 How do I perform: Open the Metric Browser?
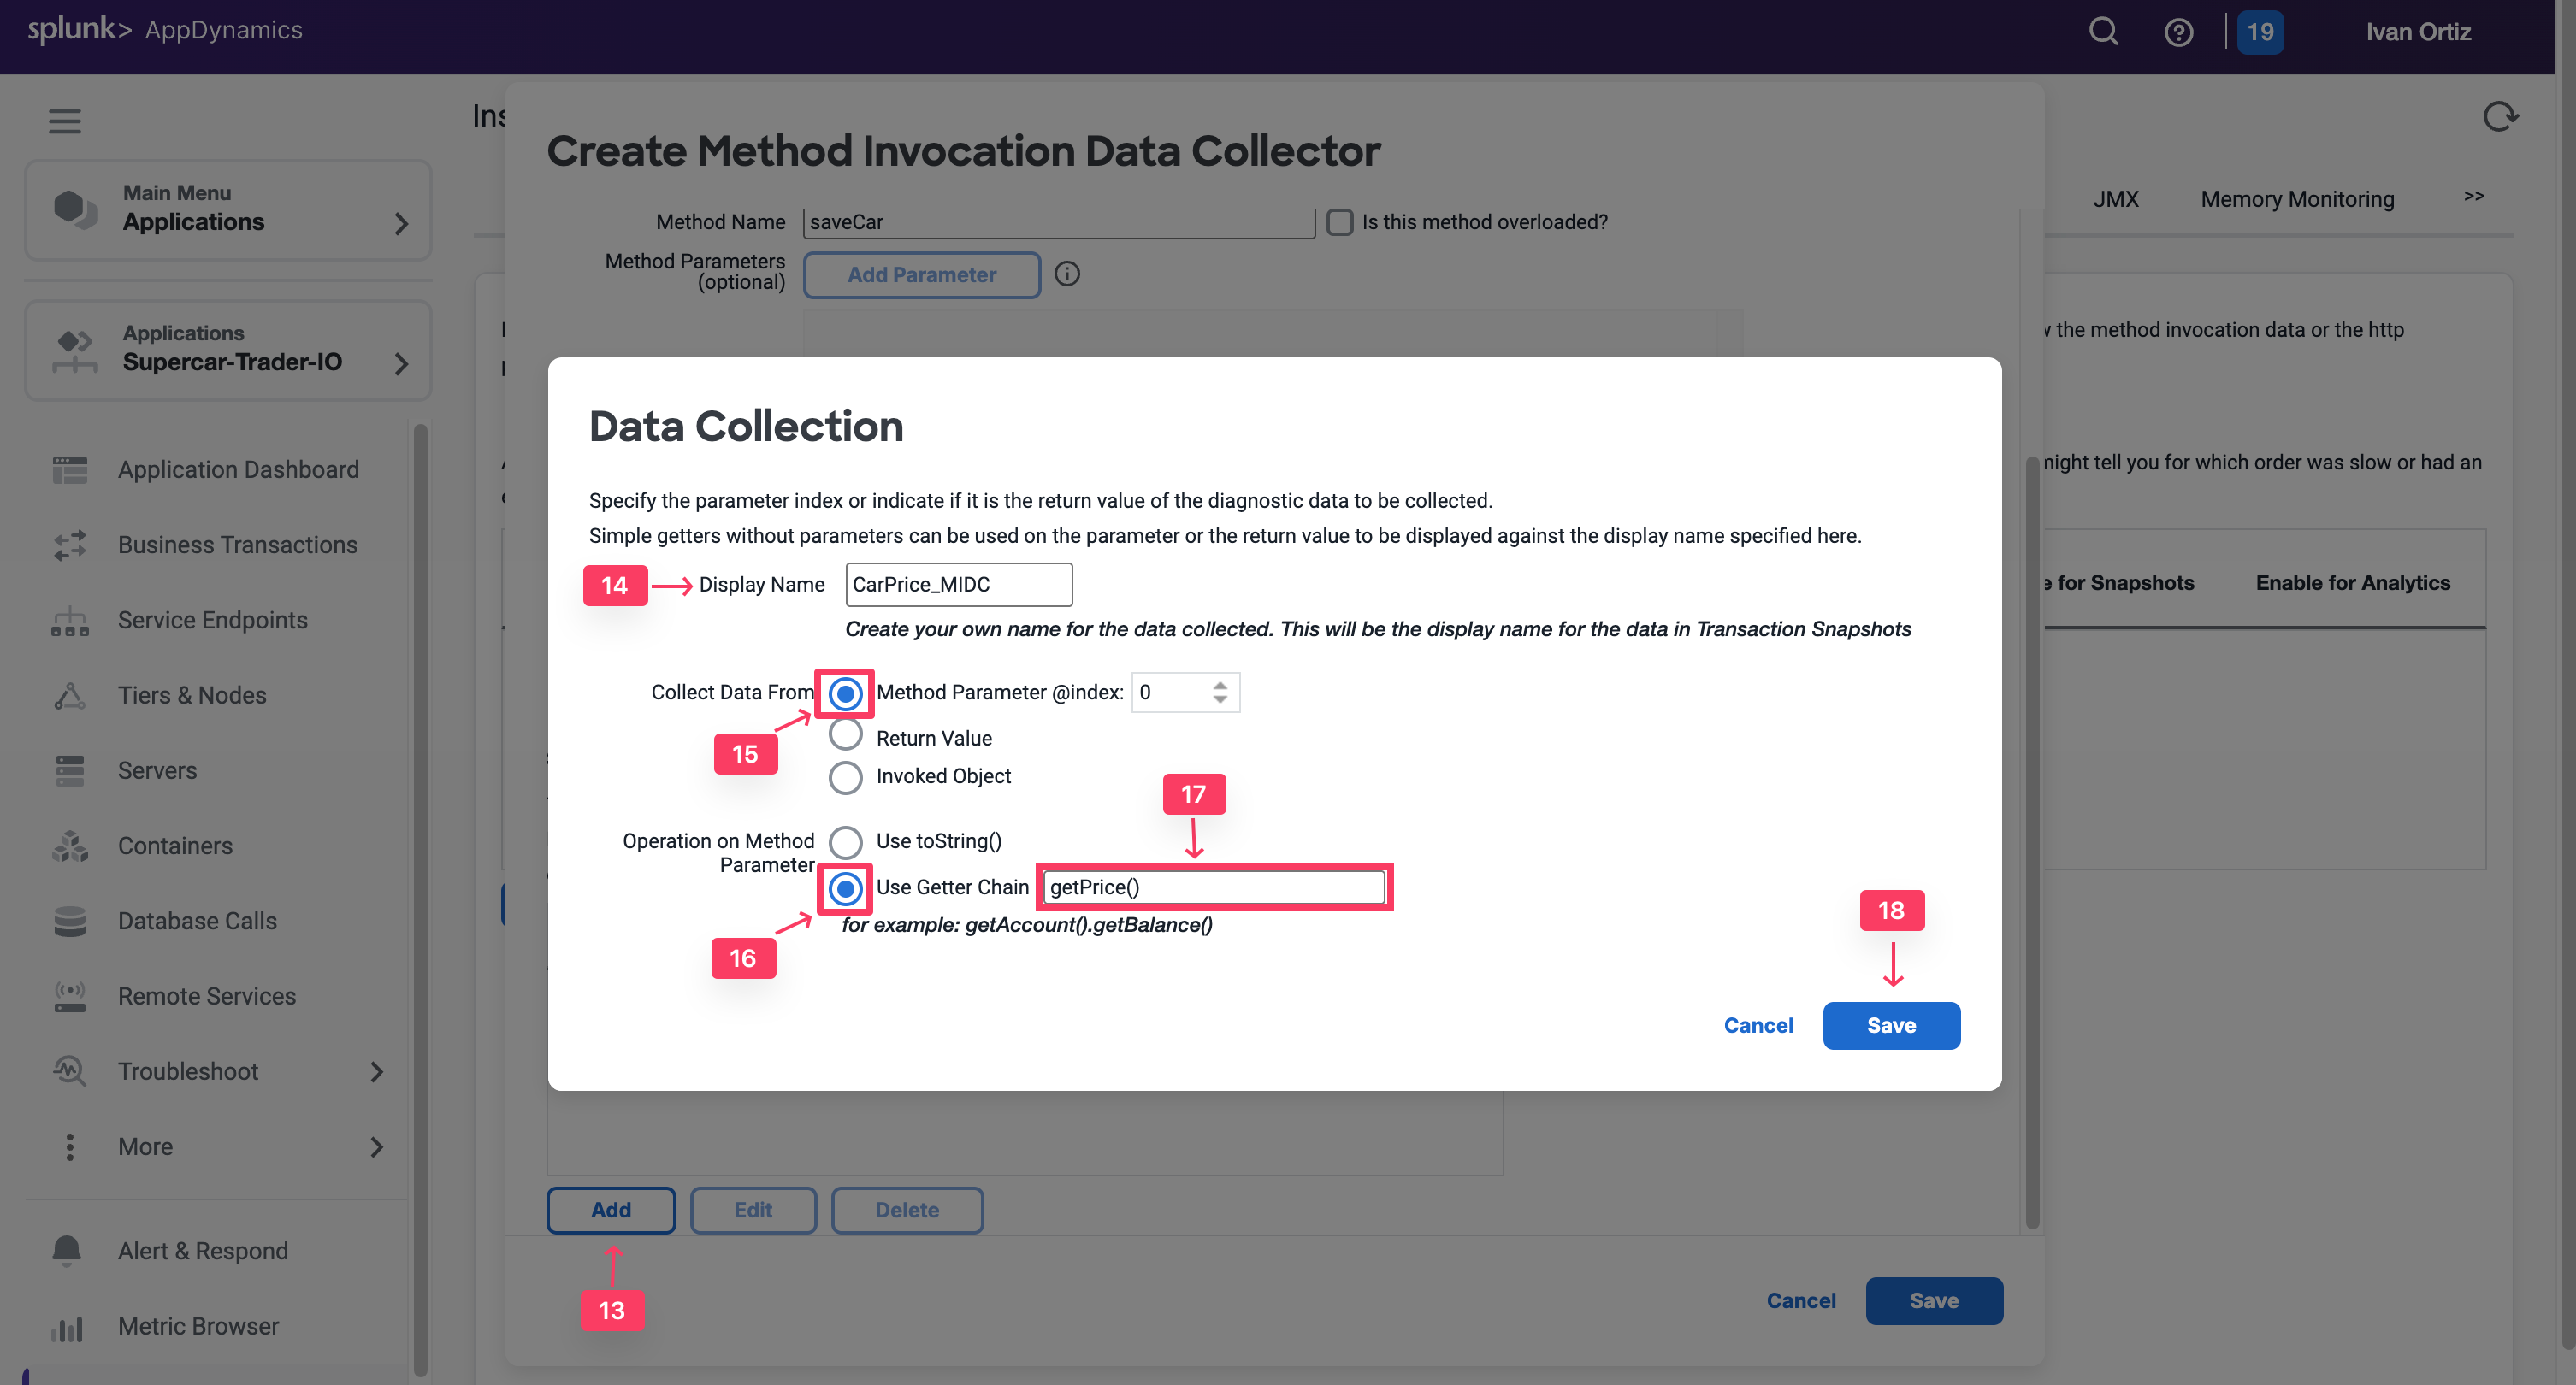[198, 1326]
